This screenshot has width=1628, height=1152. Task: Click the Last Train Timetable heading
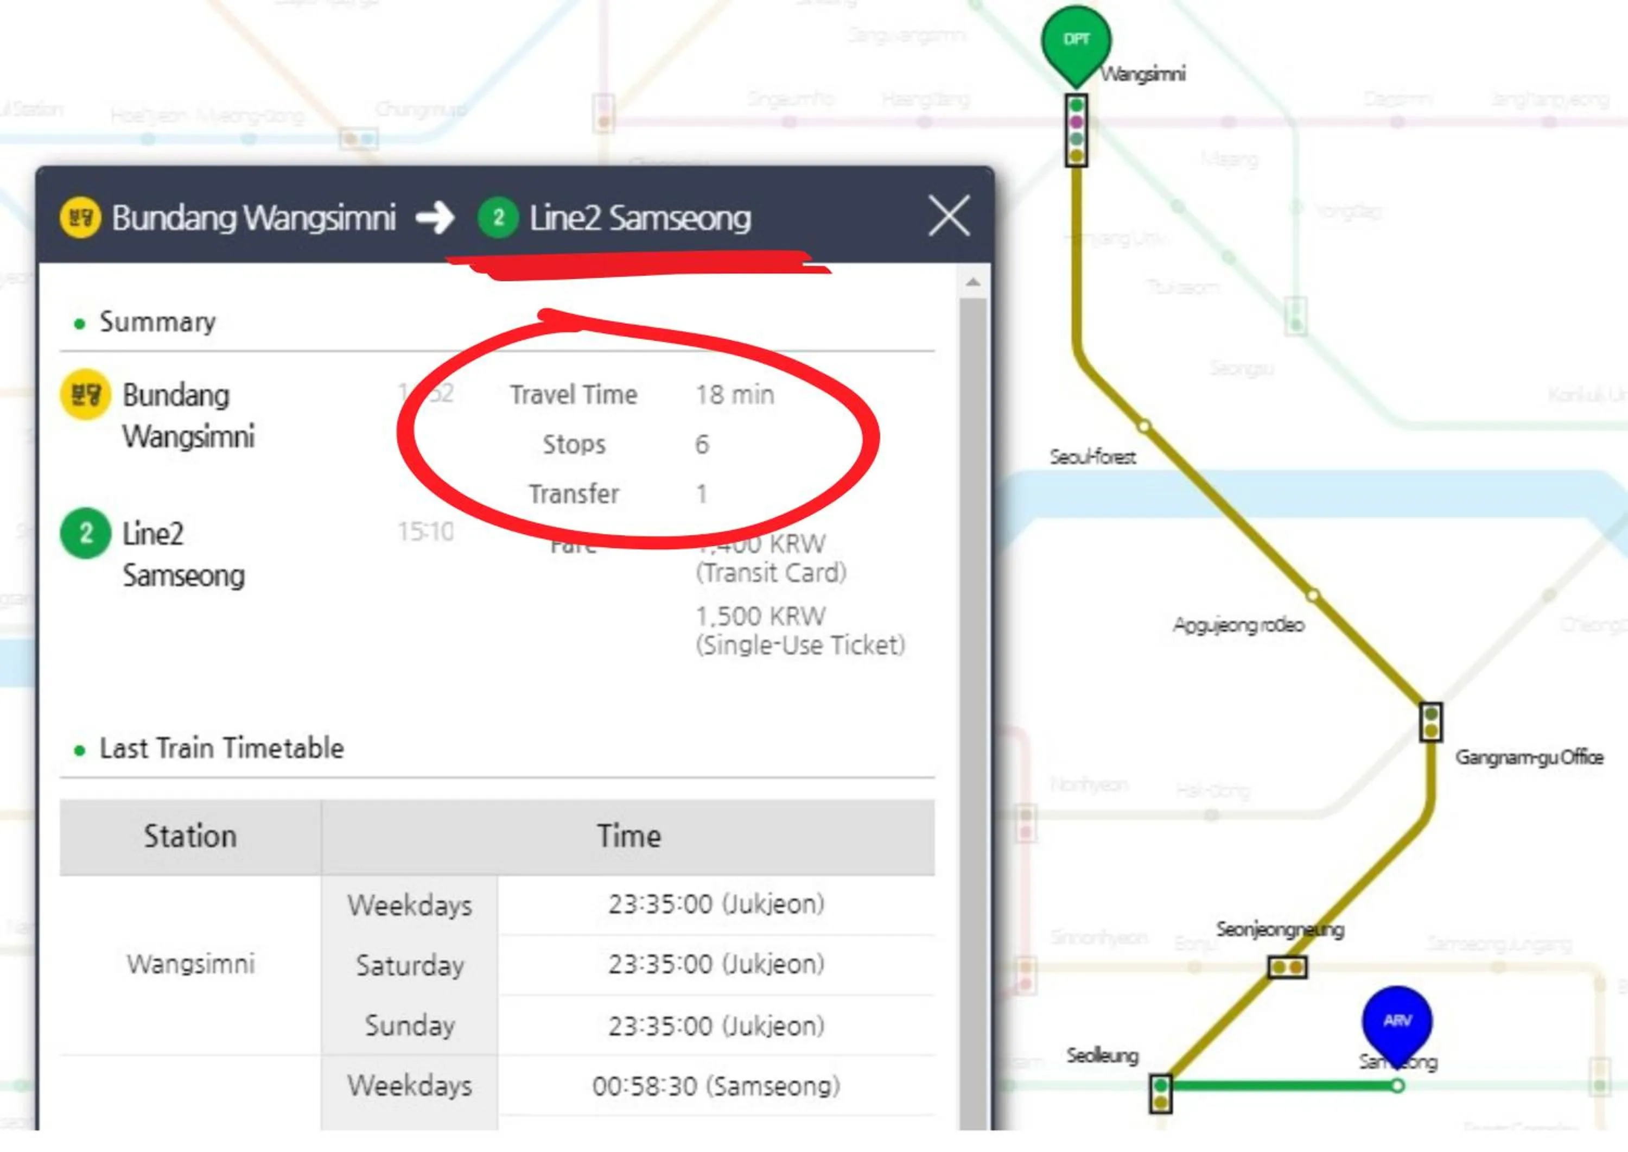221,749
